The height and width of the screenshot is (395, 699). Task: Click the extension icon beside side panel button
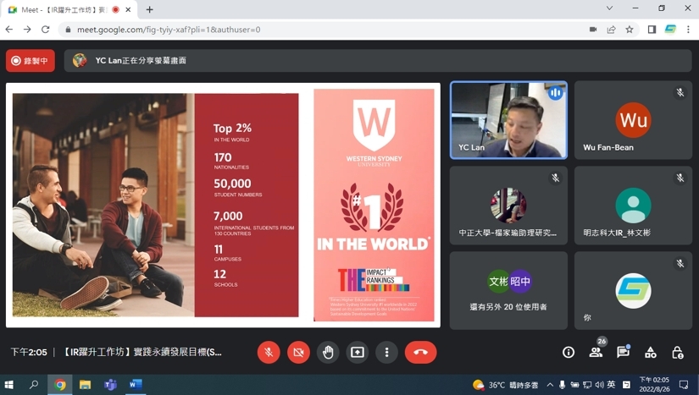click(670, 30)
